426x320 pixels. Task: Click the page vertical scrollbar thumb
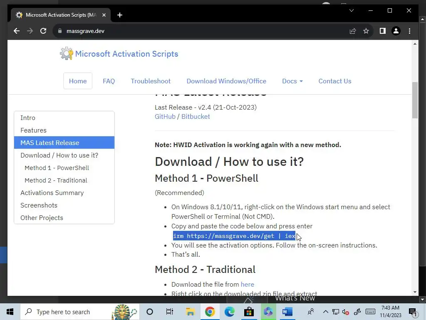pos(415,100)
